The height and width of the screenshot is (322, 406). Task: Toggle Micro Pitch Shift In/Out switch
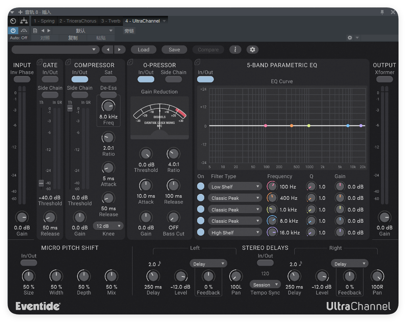click(29, 263)
